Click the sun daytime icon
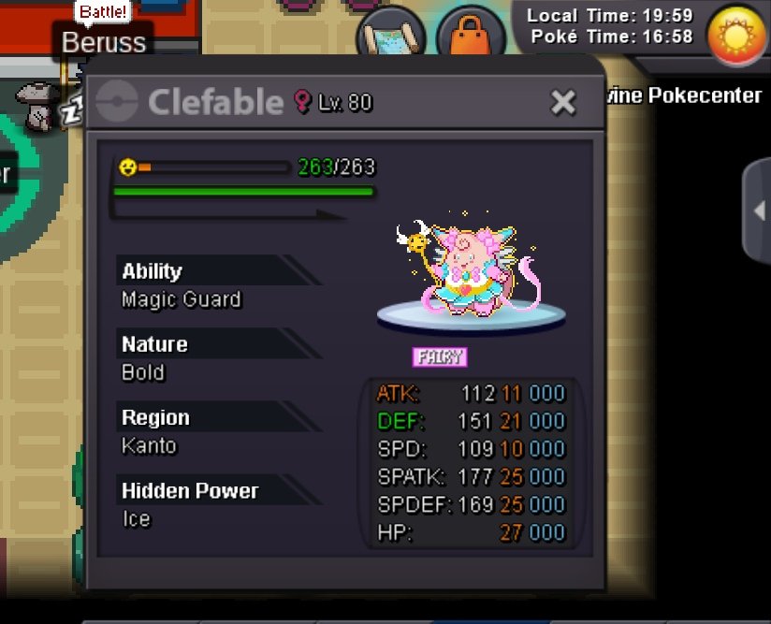771x624 pixels. 736,35
